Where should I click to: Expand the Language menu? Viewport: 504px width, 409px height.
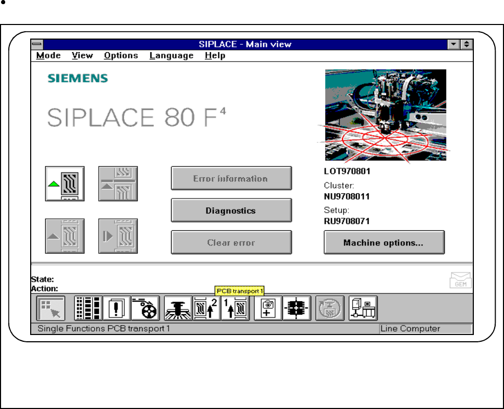tap(172, 55)
